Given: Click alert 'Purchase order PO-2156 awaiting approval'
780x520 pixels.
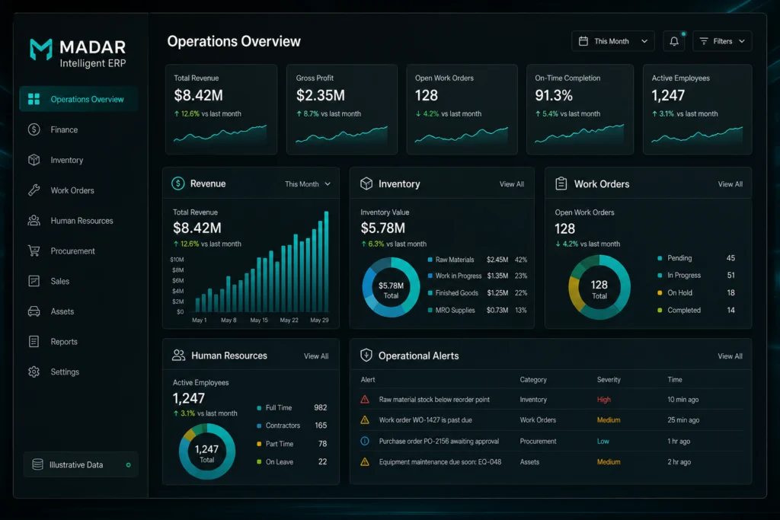Looking at the screenshot, I should [x=439, y=441].
